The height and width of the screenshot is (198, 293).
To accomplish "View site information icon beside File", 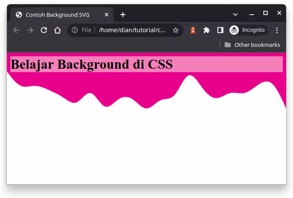I will [75, 30].
